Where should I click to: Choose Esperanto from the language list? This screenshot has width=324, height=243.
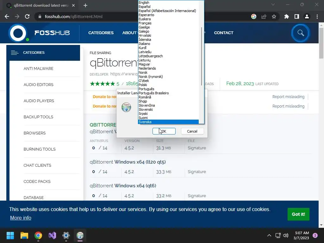click(168, 15)
